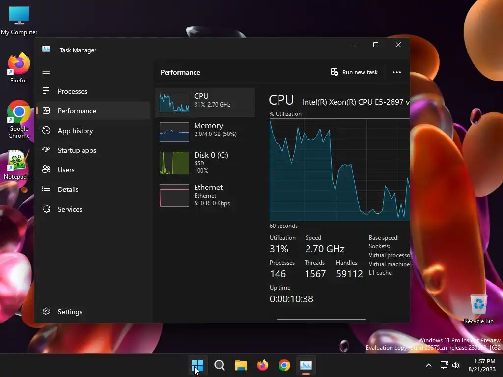Image resolution: width=503 pixels, height=377 pixels.
Task: Open the Services puzzle icon
Action: (x=46, y=209)
